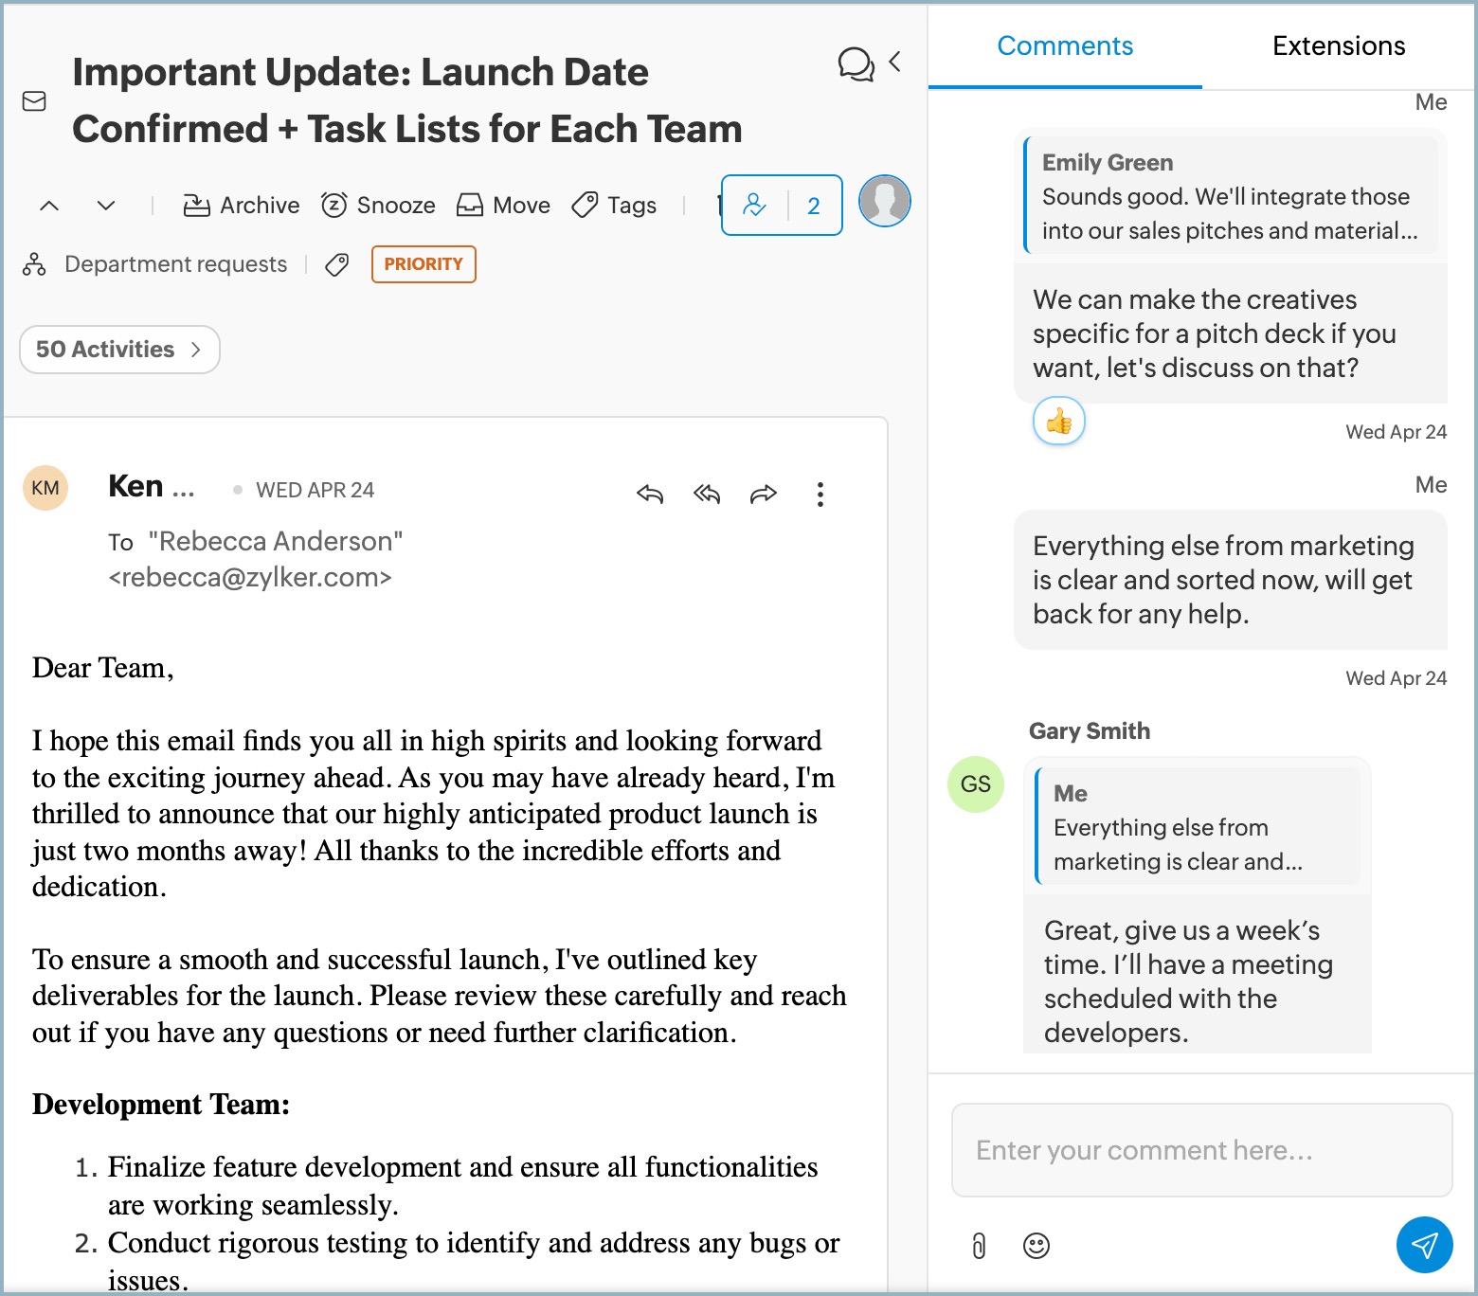Snooze this email

pyautogui.click(x=378, y=205)
